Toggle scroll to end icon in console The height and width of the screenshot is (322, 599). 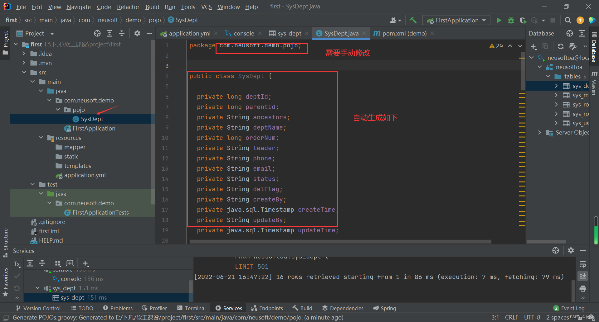pos(582,276)
